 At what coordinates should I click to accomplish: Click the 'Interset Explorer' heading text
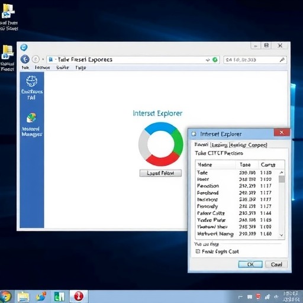tap(157, 113)
